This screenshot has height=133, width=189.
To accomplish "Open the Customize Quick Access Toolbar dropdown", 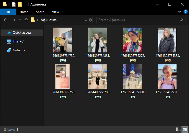I will 25,5.
